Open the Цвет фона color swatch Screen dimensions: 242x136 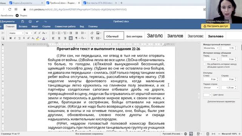coord(207,95)
